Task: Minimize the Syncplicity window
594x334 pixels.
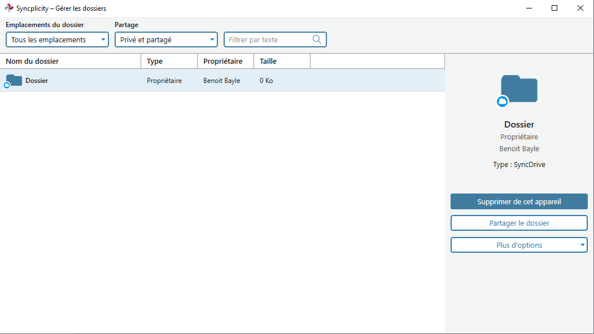Action: [x=529, y=8]
